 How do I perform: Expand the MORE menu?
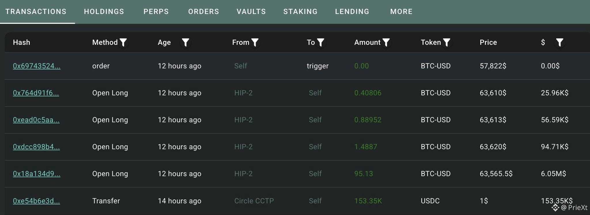(401, 12)
